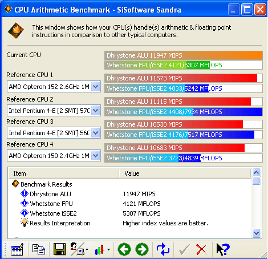Click Reference CPU 3 Whetstone 4176/7517 bar

pos(184,135)
